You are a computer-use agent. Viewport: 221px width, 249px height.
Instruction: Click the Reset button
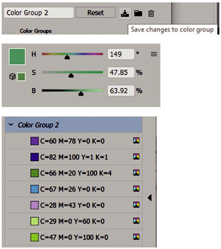96,13
